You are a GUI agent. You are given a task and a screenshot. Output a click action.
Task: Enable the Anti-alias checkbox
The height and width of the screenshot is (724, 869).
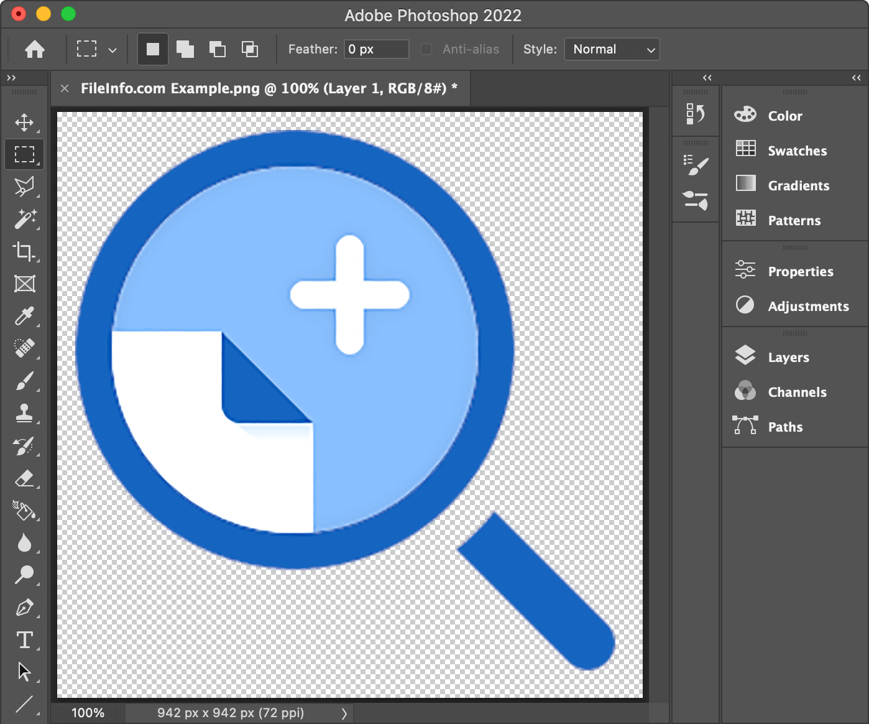pos(426,49)
